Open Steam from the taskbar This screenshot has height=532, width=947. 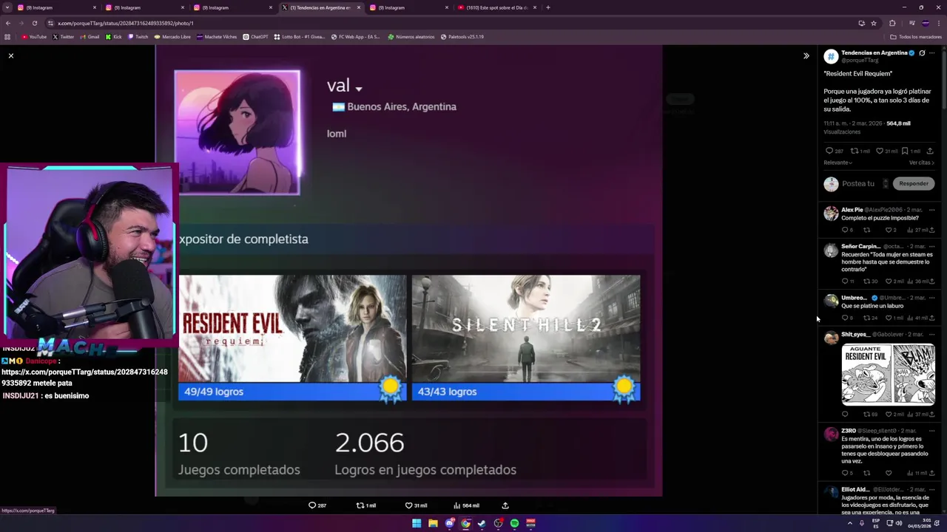(x=482, y=523)
